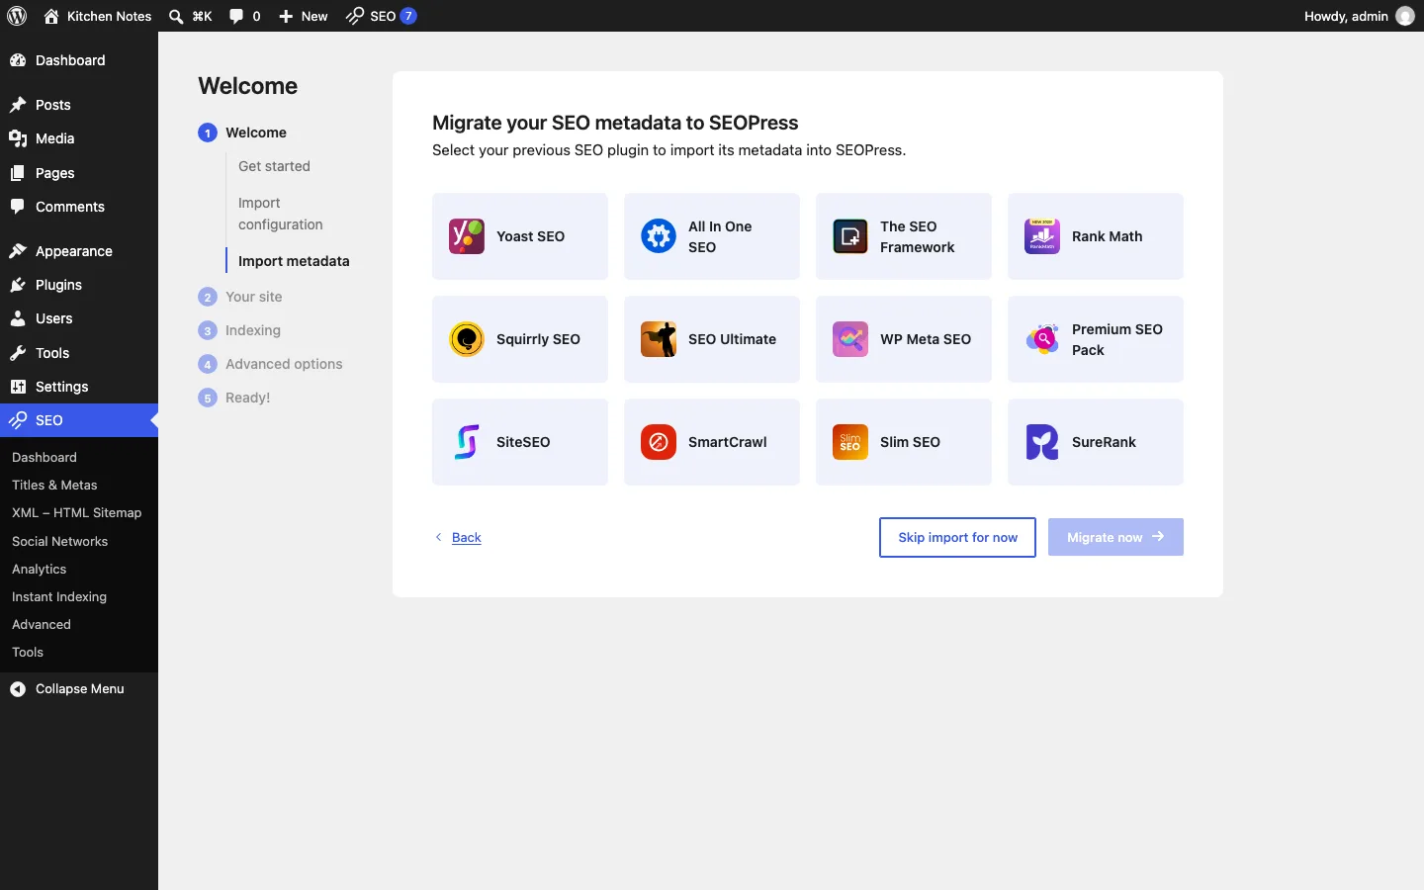Open the comments bubble in admin bar
The width and height of the screenshot is (1424, 890).
click(236, 16)
